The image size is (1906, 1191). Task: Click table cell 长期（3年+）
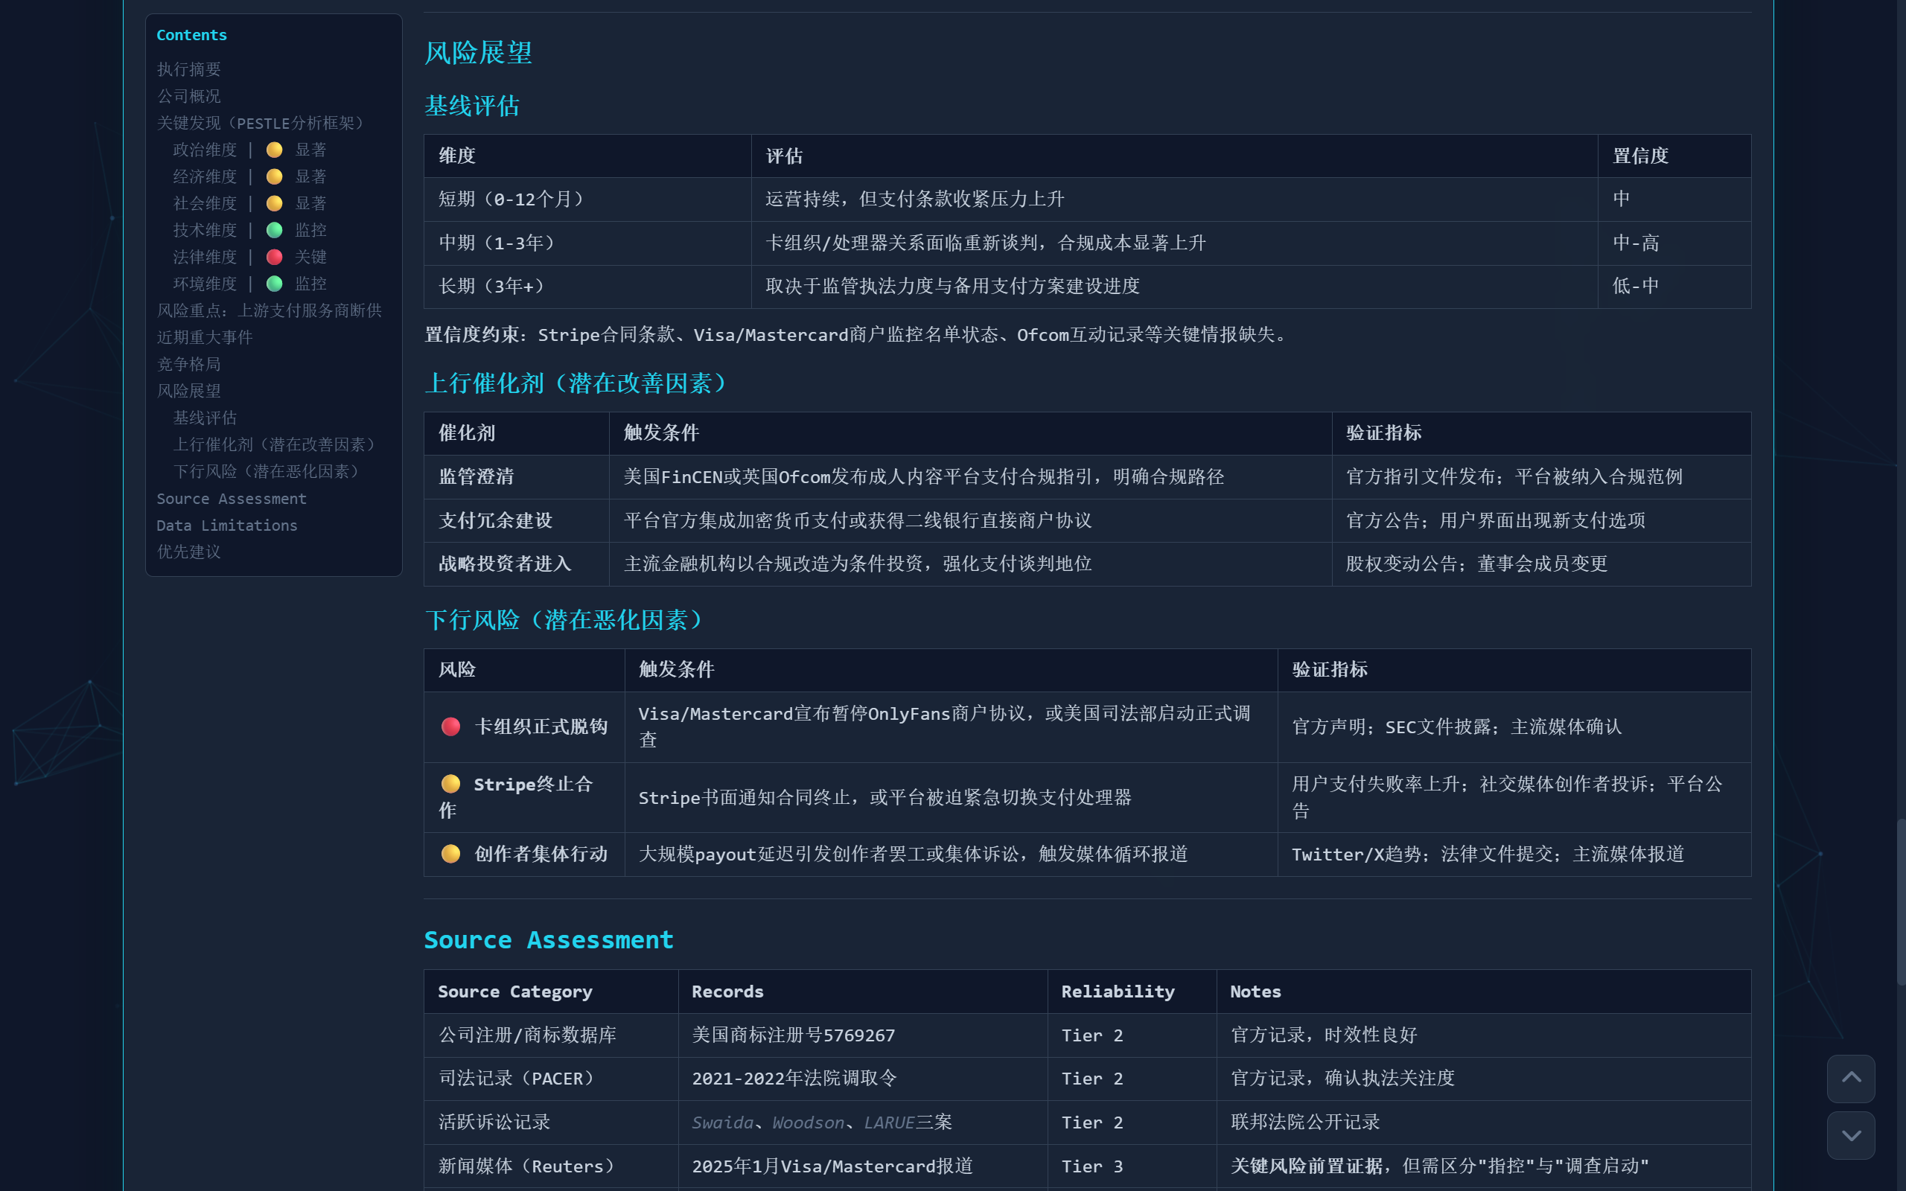[x=587, y=286]
